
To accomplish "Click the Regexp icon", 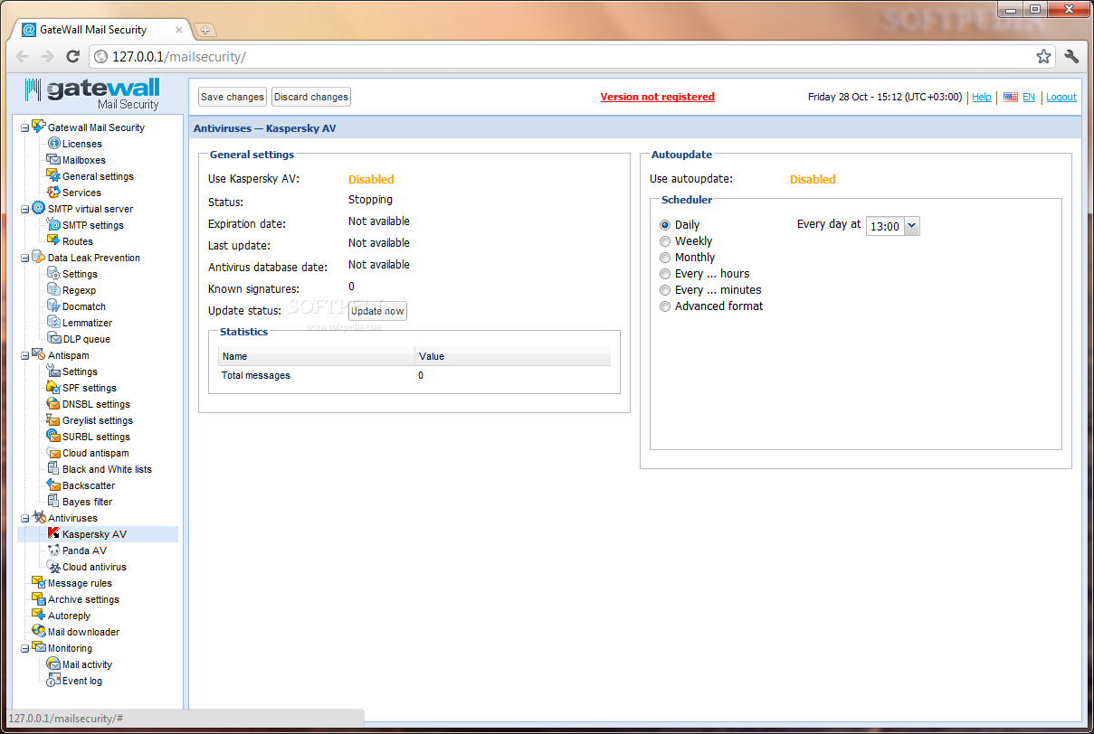I will tap(53, 290).
